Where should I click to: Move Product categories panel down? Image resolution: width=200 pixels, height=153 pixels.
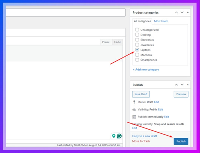[182, 12]
